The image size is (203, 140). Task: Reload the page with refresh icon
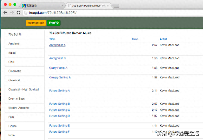click(x=18, y=12)
